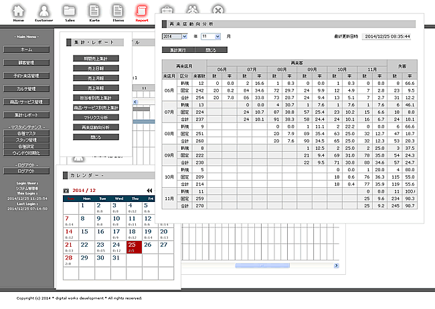Click the briefcase icon in top toolbar

click(x=167, y=10)
